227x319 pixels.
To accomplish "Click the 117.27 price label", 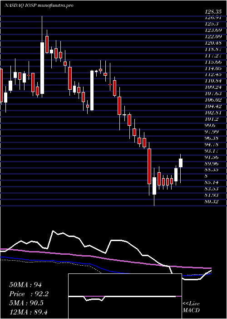I will (214, 56).
